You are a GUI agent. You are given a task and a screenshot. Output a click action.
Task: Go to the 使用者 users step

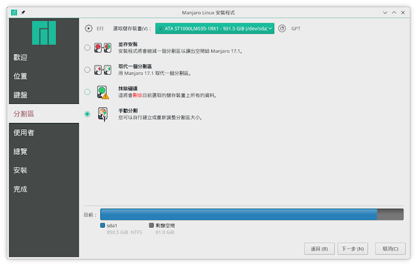pyautogui.click(x=44, y=133)
